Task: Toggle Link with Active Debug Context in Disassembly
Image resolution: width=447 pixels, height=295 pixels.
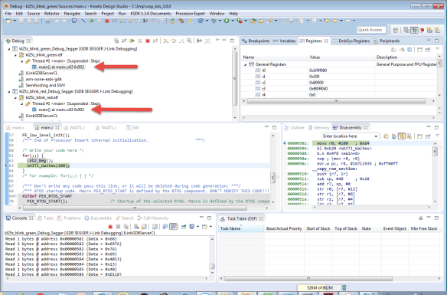Action: [x=401, y=136]
